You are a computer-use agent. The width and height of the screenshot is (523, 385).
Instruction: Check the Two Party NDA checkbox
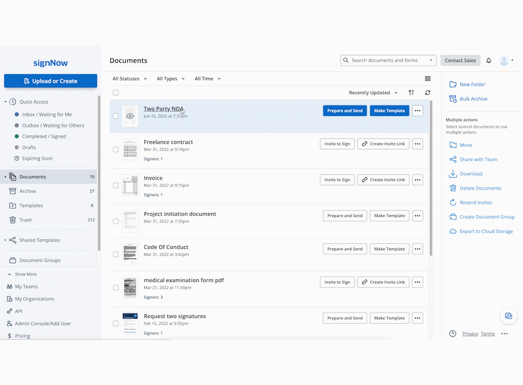116,116
